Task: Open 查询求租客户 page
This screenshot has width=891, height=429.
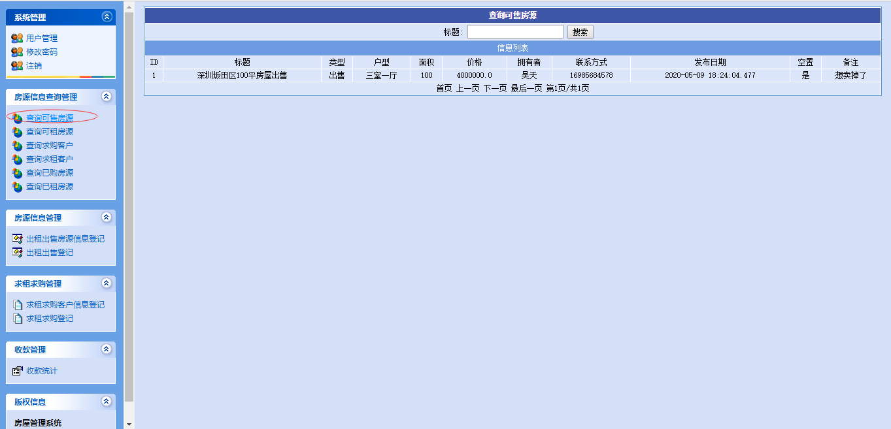Action: coord(50,159)
